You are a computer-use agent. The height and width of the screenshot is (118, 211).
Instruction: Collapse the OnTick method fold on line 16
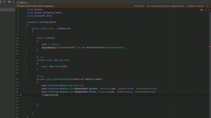point(26,60)
